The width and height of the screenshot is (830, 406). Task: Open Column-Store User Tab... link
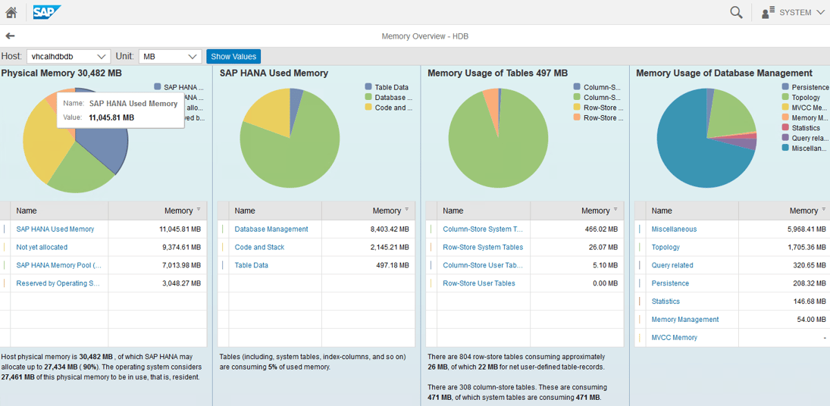pos(482,265)
